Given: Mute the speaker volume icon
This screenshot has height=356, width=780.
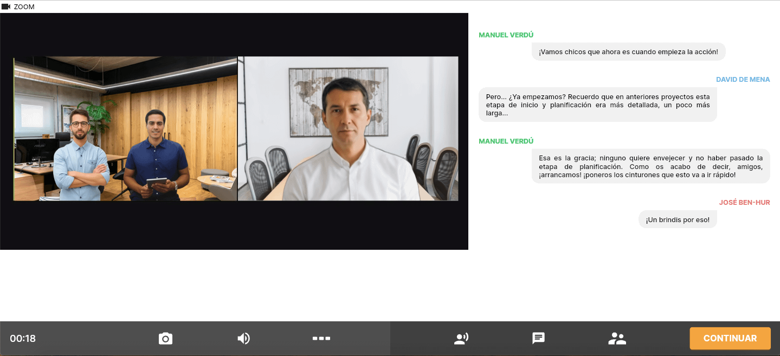Looking at the screenshot, I should pyautogui.click(x=243, y=339).
